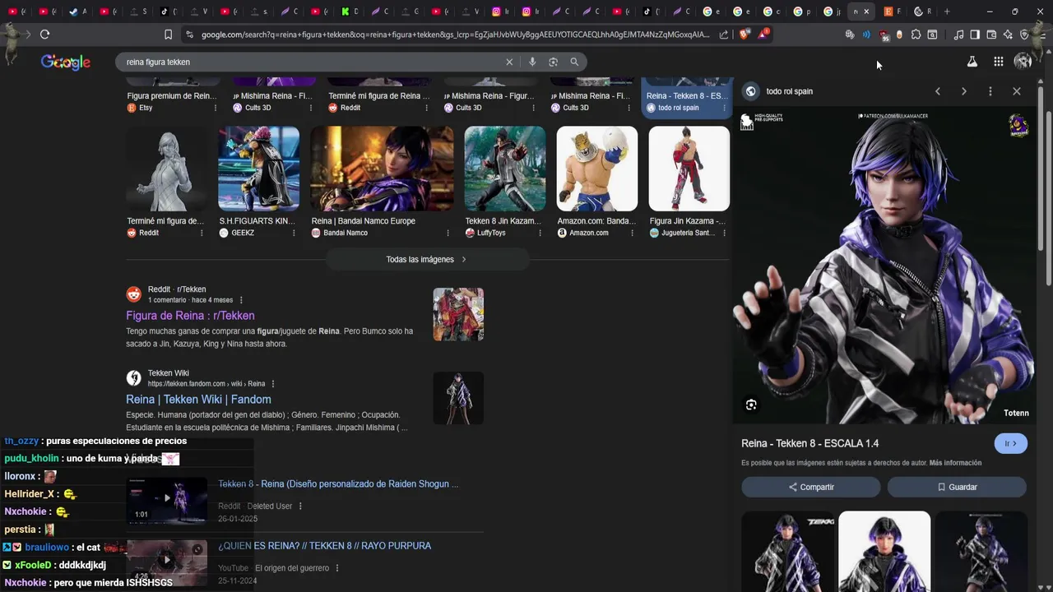Open the extensions puzzle-piece menu
The width and height of the screenshot is (1053, 592).
tap(916, 35)
